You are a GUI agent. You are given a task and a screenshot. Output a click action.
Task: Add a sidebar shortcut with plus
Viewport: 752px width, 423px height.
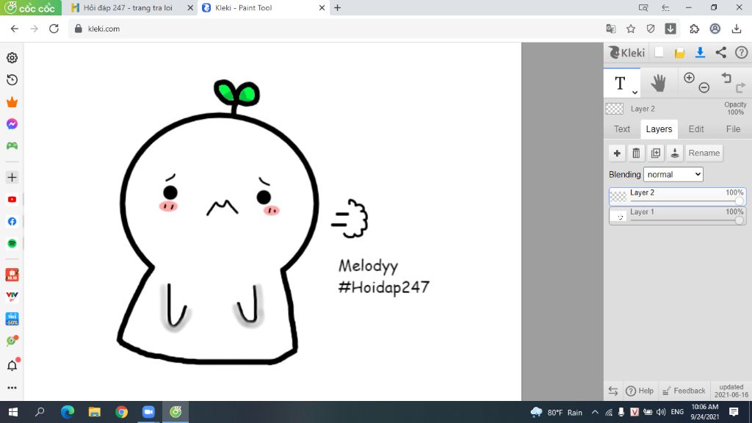(12, 178)
